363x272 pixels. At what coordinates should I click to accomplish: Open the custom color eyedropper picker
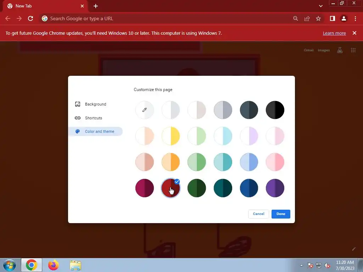[x=145, y=110]
